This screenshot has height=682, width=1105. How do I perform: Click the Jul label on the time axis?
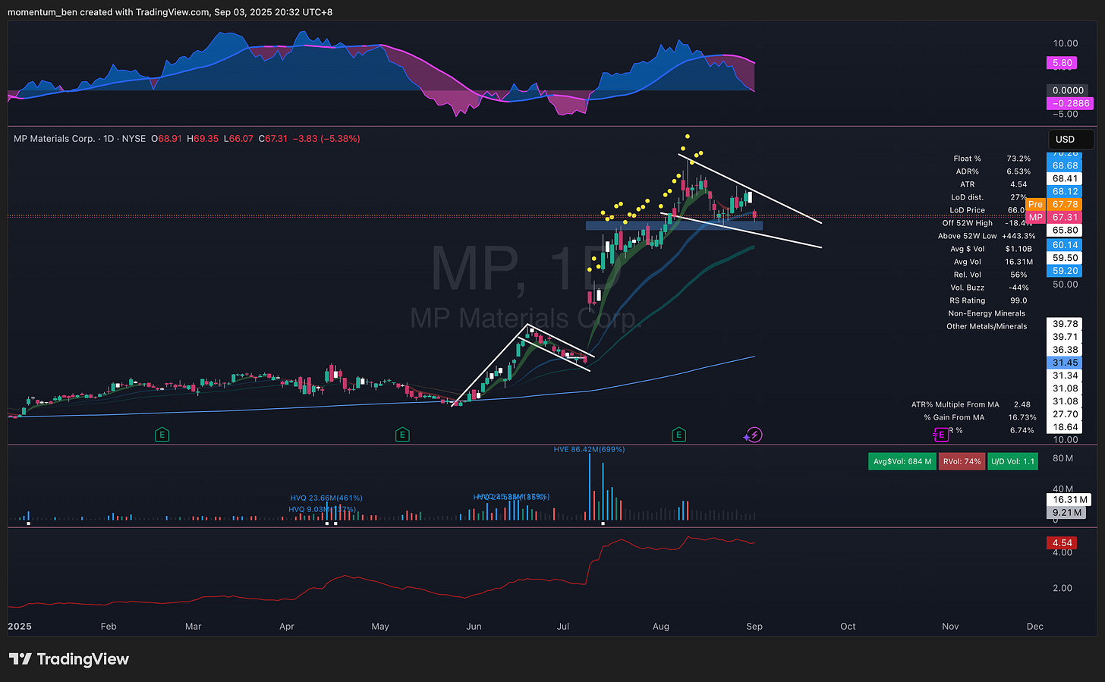pyautogui.click(x=562, y=626)
